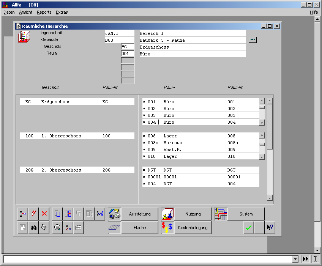Click the 1OG room list scroll-up arrow
This screenshot has height=266, width=322.
262,135
